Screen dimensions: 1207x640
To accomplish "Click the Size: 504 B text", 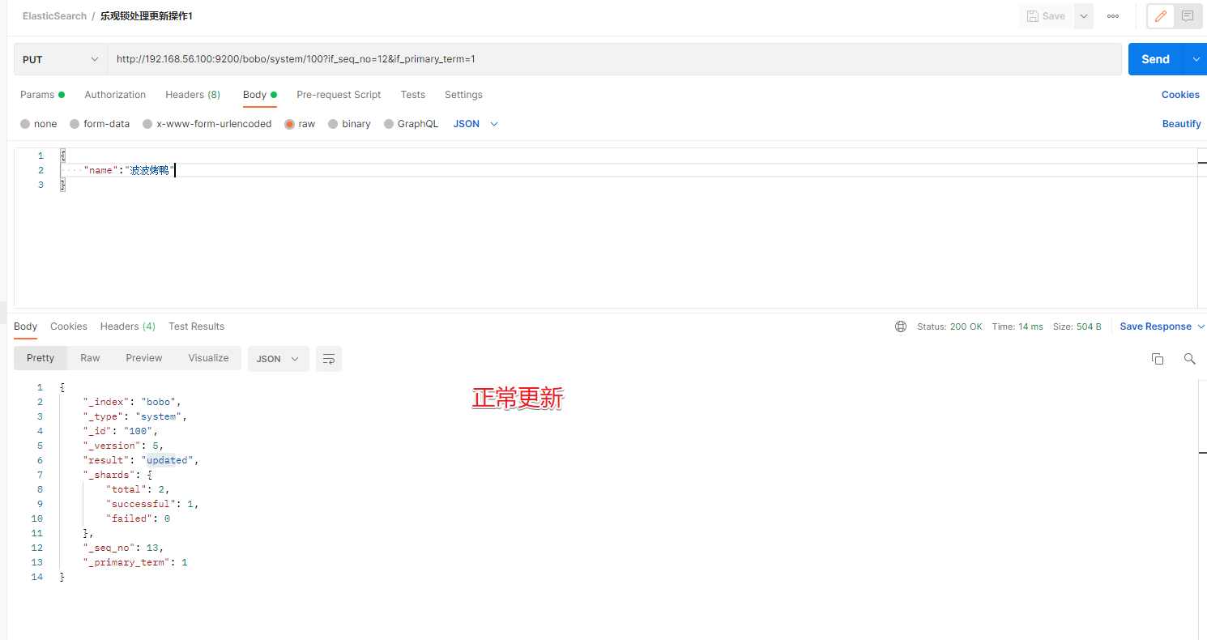I will (1077, 326).
